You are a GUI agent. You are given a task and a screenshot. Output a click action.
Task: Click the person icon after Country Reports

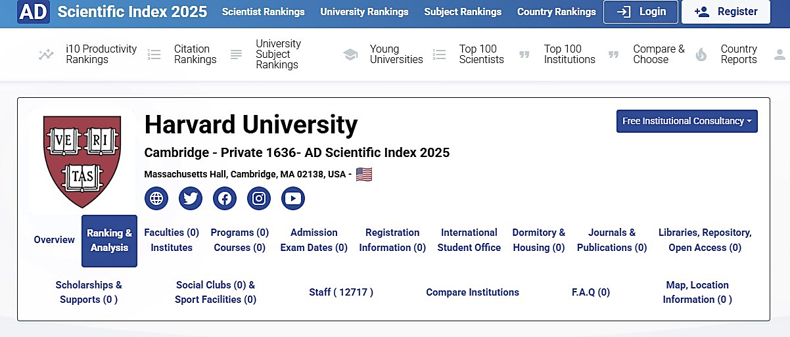[x=780, y=55]
